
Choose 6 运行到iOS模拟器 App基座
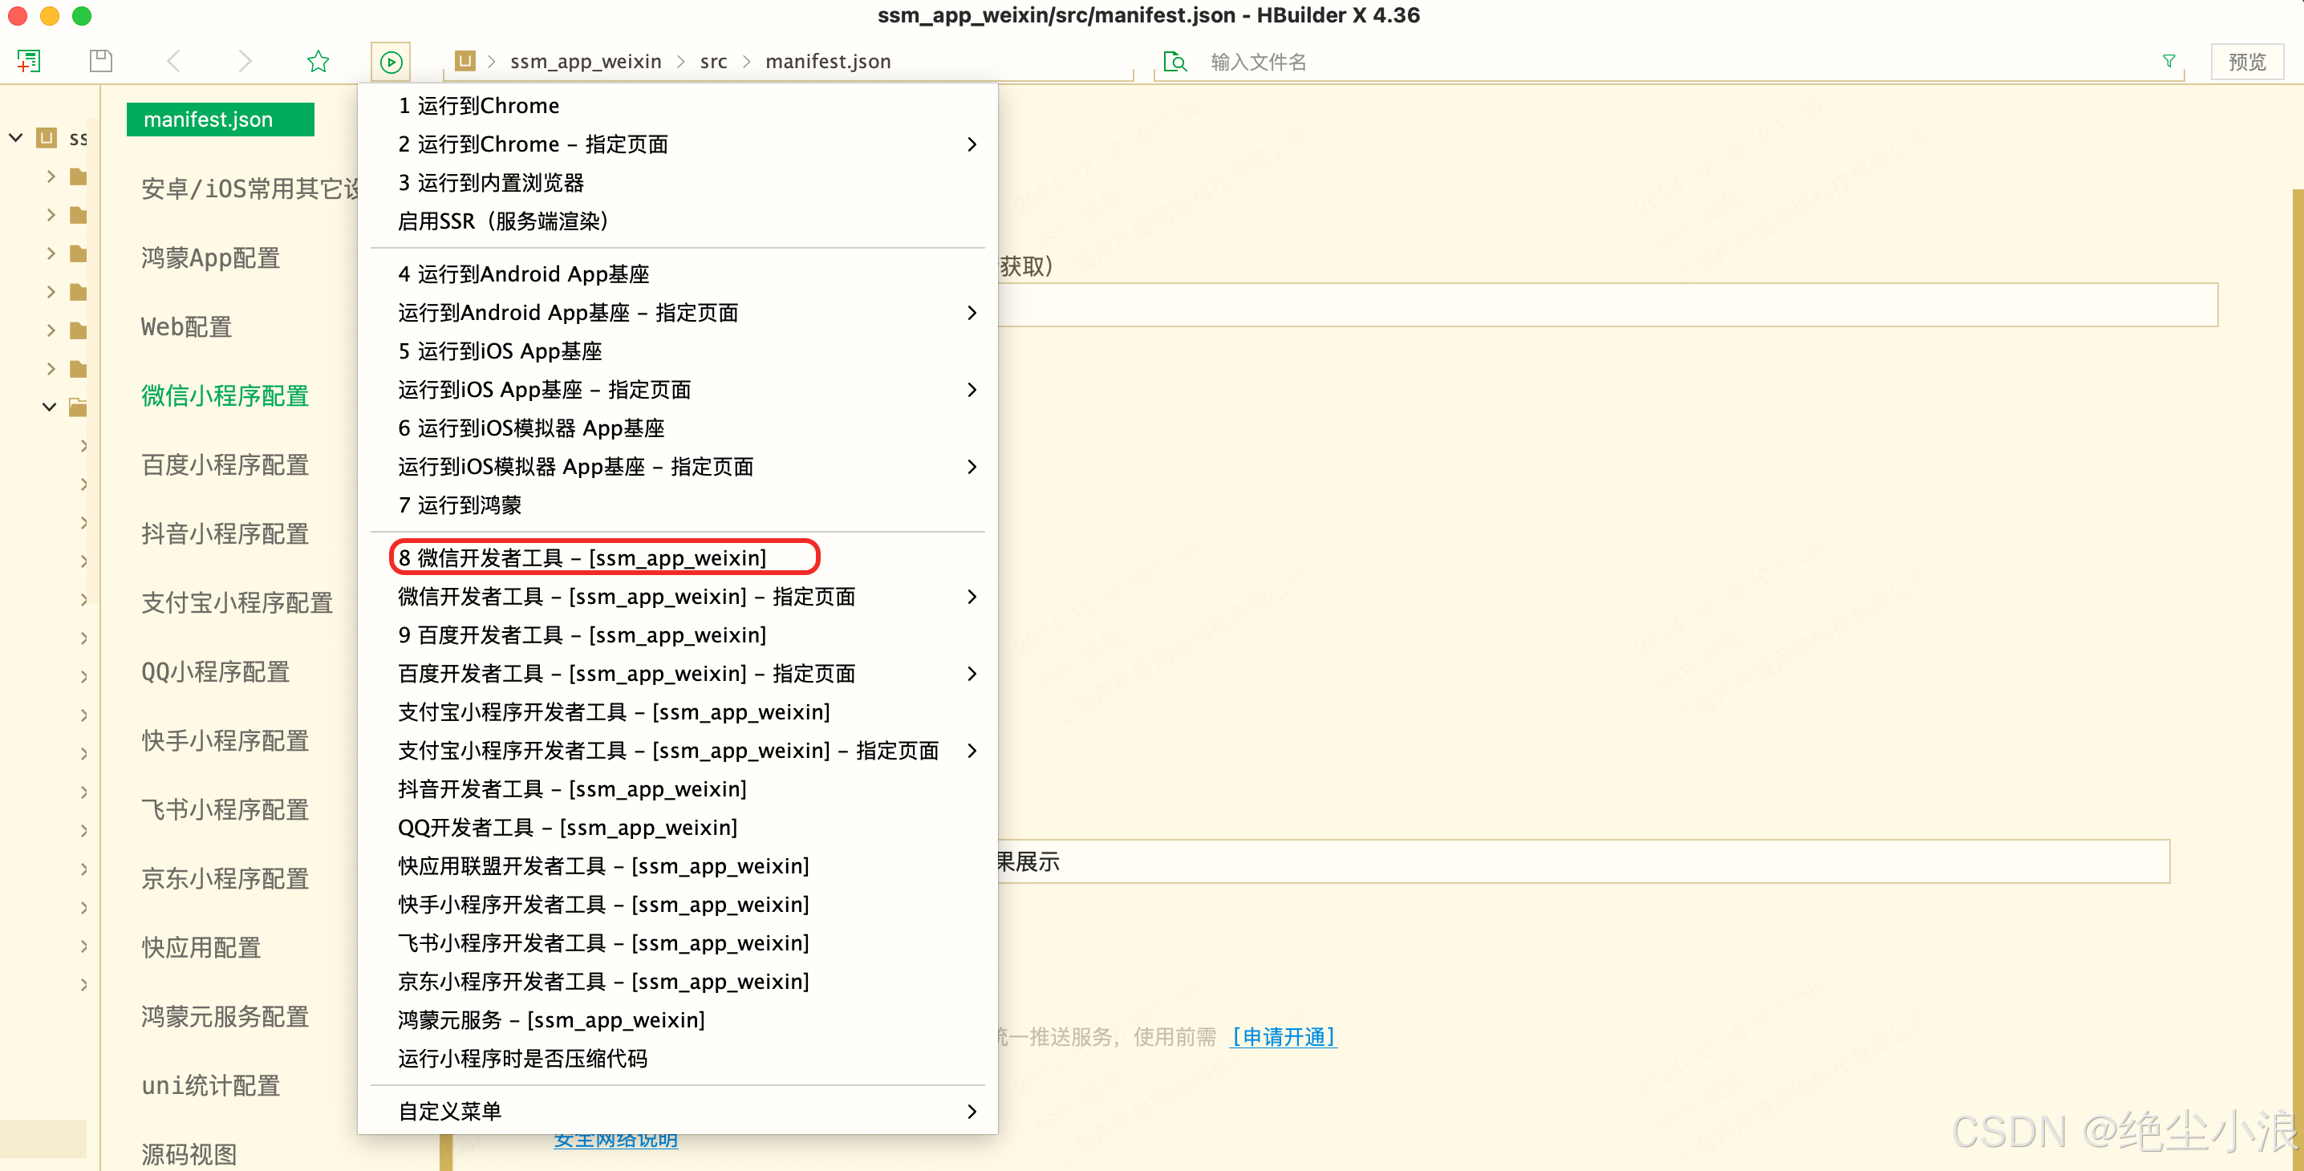tap(678, 428)
